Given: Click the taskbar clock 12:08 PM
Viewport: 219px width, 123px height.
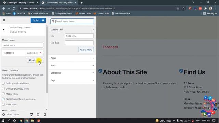Looking at the screenshot, I should pyautogui.click(x=206, y=121).
